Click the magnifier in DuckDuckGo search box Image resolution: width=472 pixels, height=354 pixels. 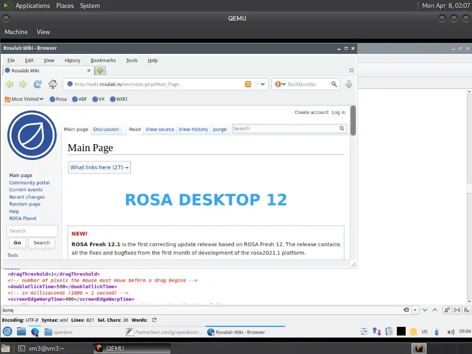(334, 84)
